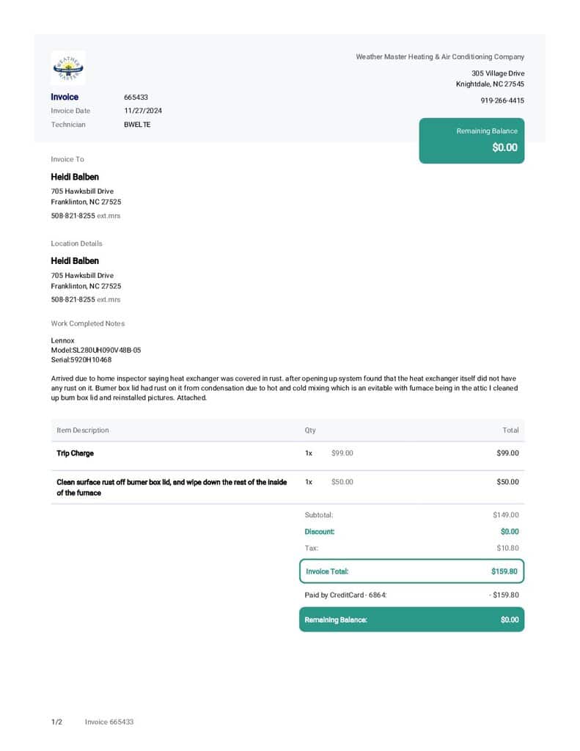Click the Qty column header
This screenshot has height=751, width=580.
click(310, 431)
